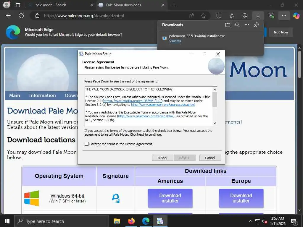Click the address bar URL

click(84, 16)
